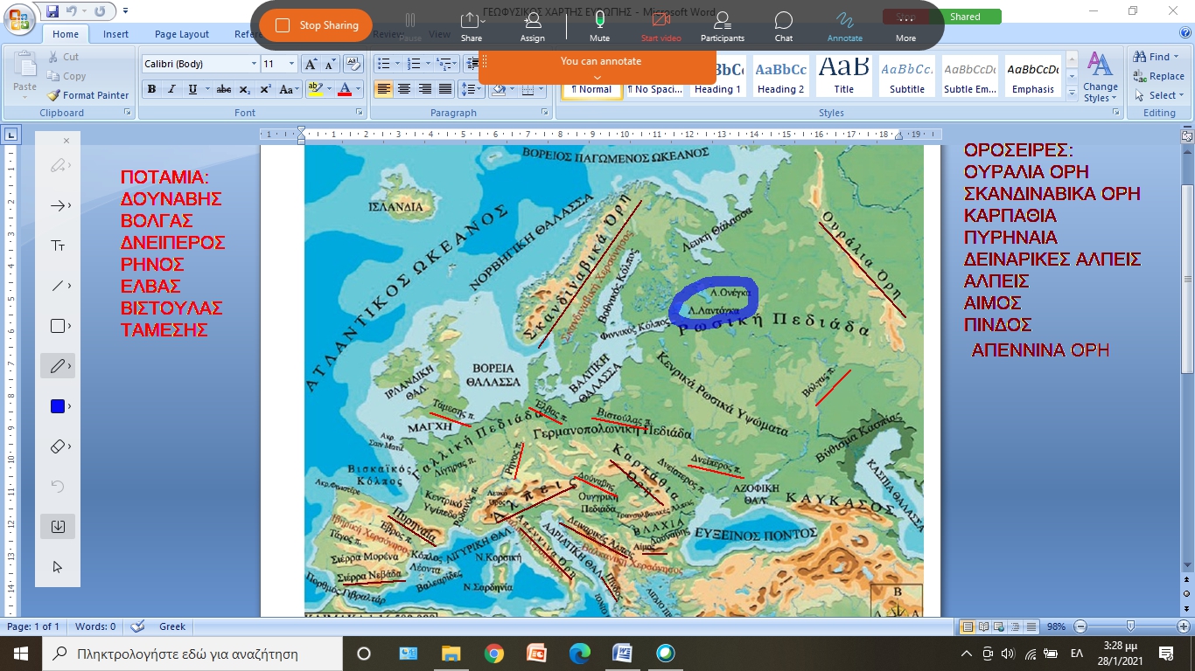Save annotations with the download icon

click(x=58, y=527)
